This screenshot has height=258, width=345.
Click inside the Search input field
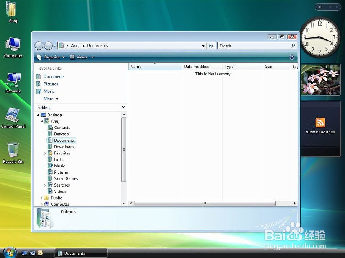click(x=253, y=46)
